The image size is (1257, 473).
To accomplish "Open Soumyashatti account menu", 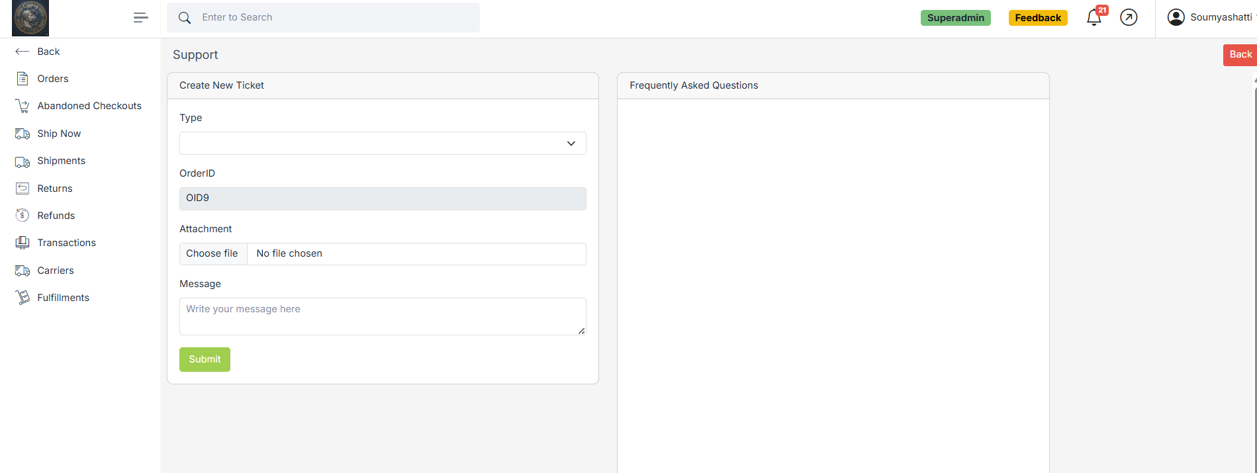I will (1220, 18).
